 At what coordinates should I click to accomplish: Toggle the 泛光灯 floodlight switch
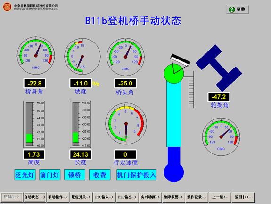pos(25,175)
